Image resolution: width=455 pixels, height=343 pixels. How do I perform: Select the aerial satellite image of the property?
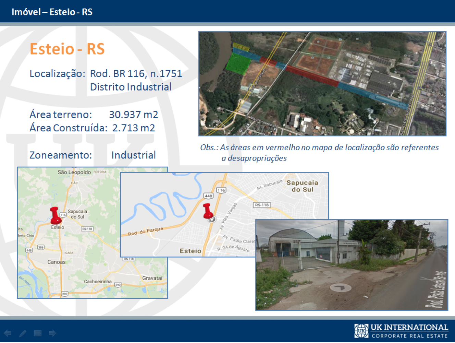click(x=322, y=84)
